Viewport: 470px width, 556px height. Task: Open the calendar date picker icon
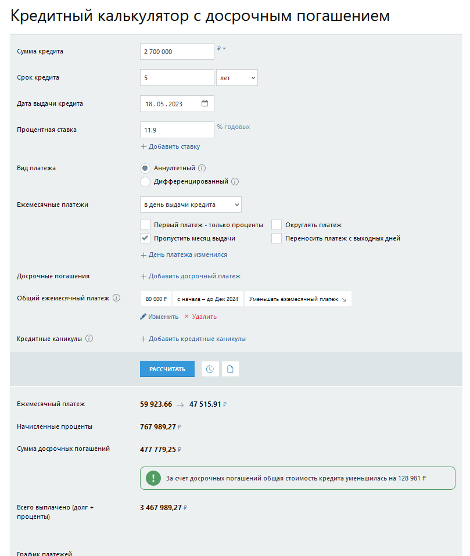204,103
